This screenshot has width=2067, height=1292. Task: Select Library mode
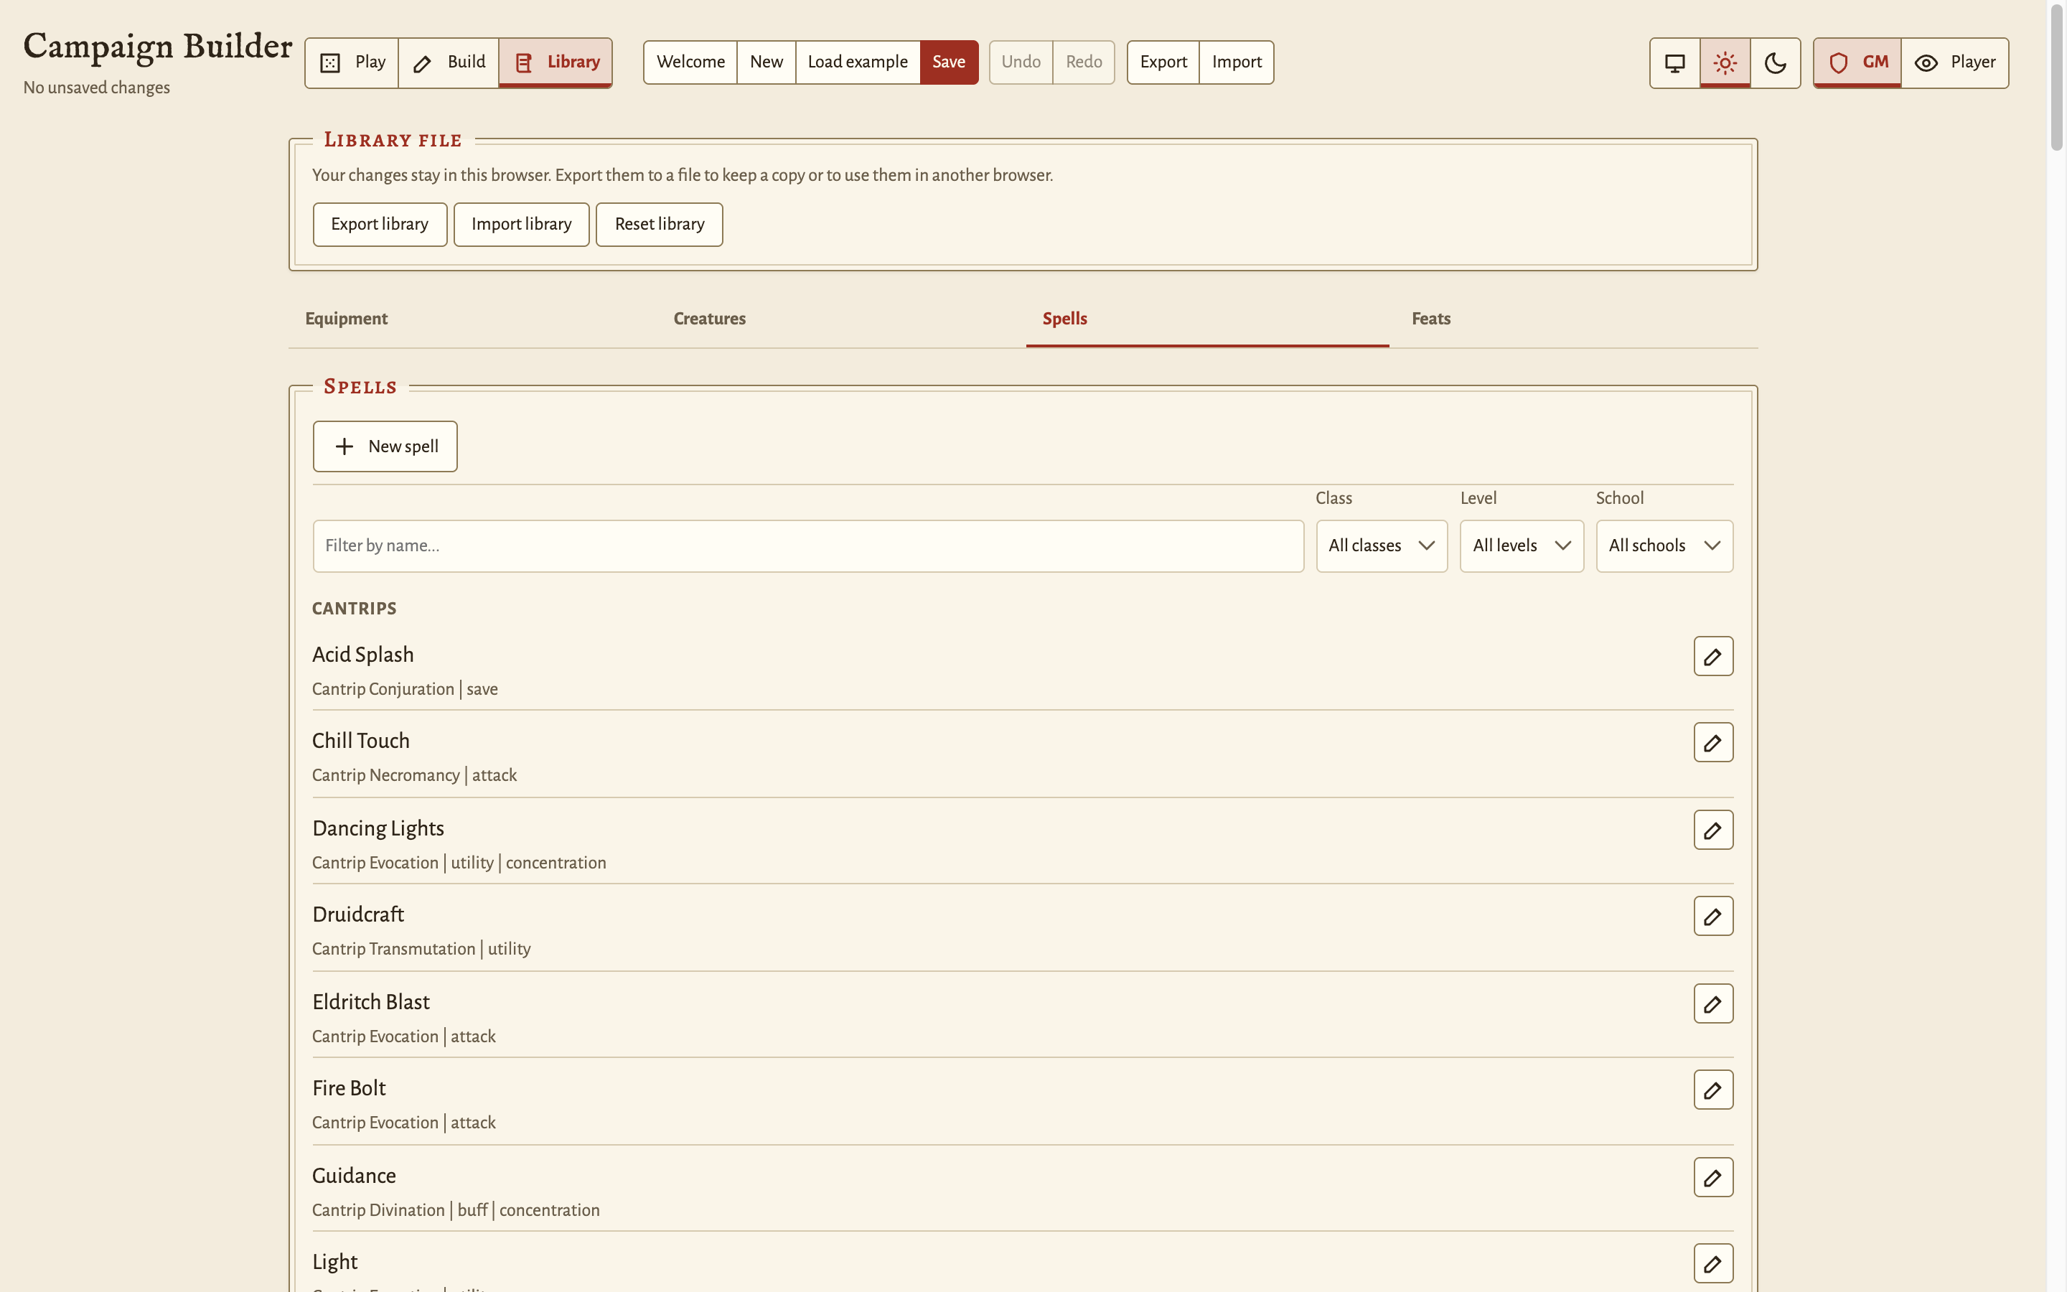(x=556, y=62)
